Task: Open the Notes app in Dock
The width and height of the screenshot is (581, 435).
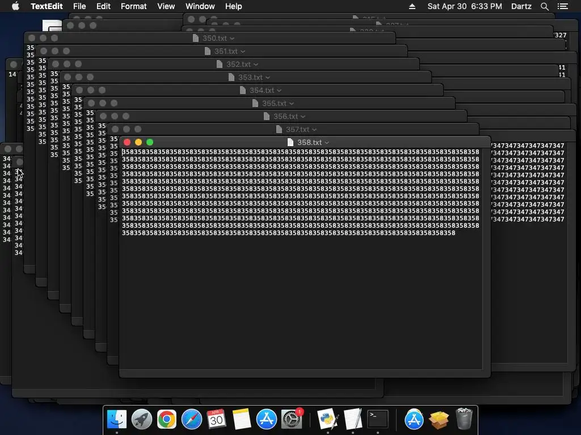Action: 242,419
